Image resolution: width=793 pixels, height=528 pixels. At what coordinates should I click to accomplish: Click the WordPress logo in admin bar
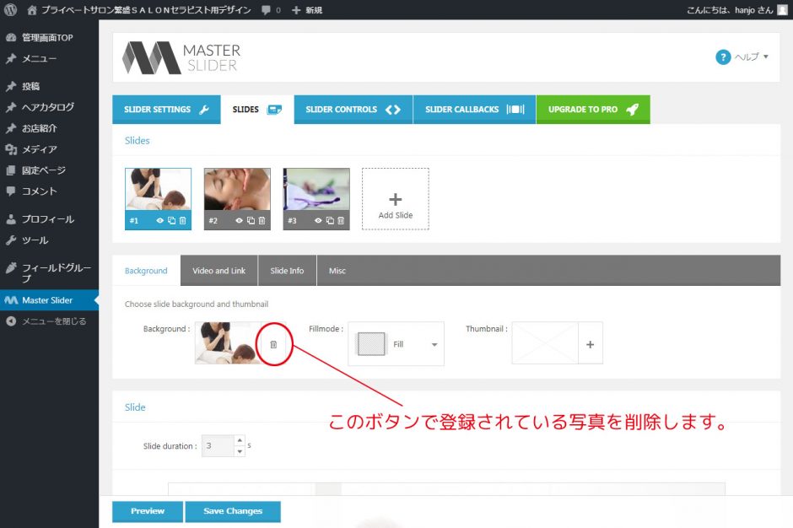[x=11, y=10]
